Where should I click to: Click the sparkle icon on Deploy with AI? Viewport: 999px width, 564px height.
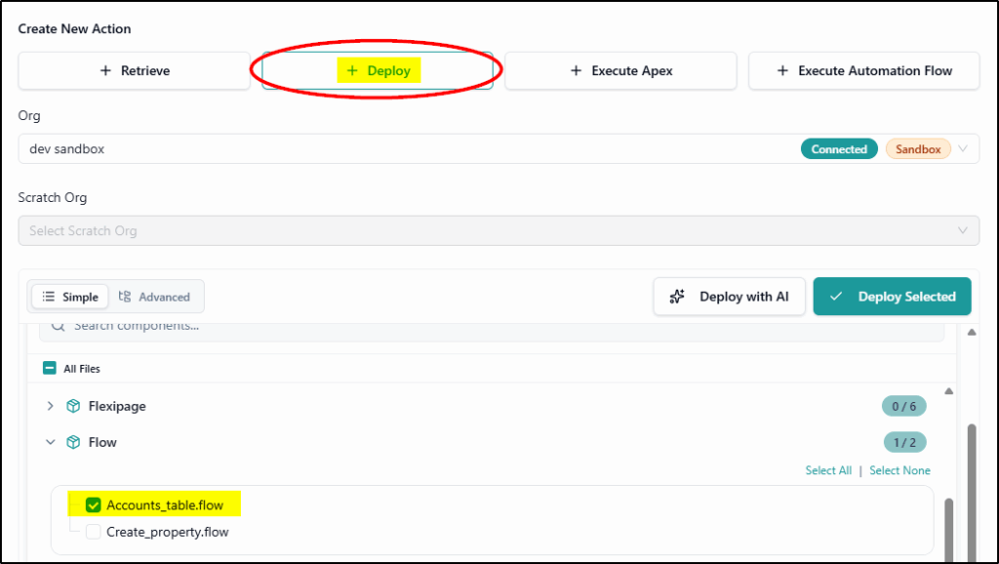click(x=677, y=297)
